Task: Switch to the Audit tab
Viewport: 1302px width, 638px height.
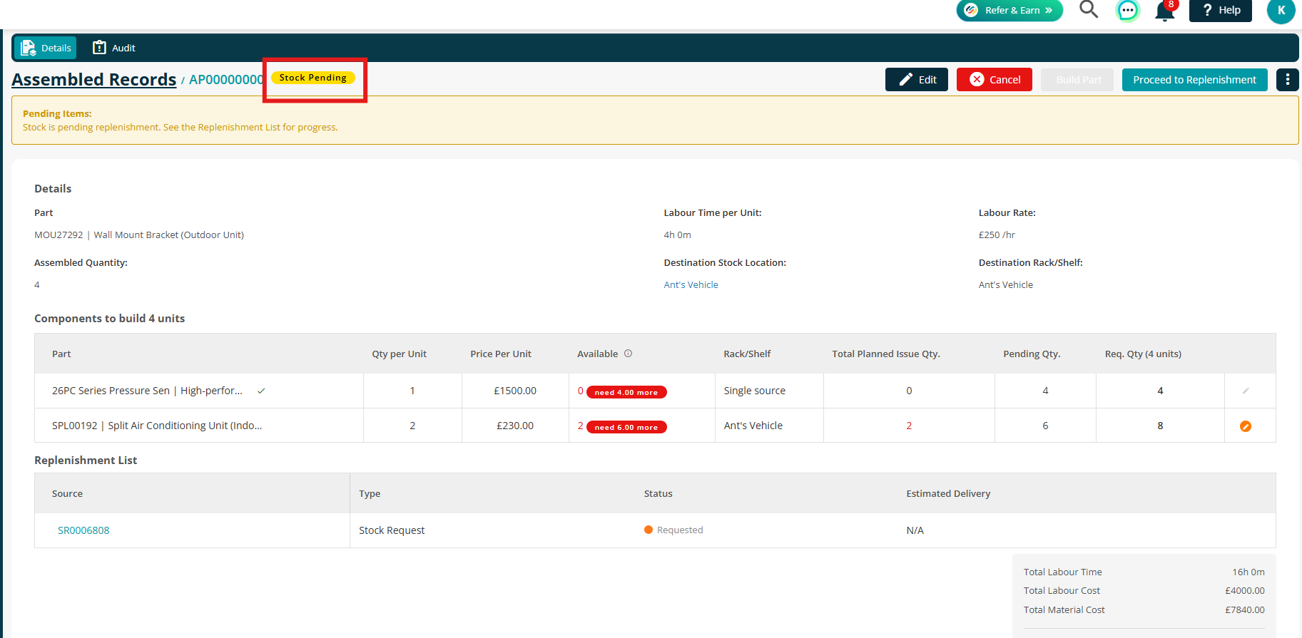Action: click(114, 48)
